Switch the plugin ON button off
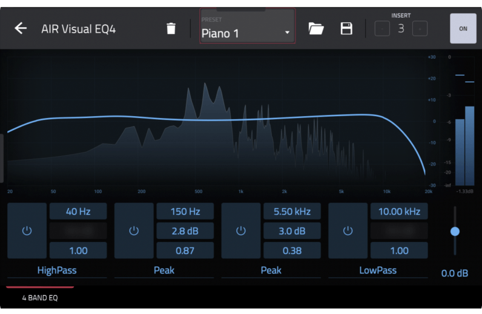Viewport: 482px width, 314px height. (463, 28)
